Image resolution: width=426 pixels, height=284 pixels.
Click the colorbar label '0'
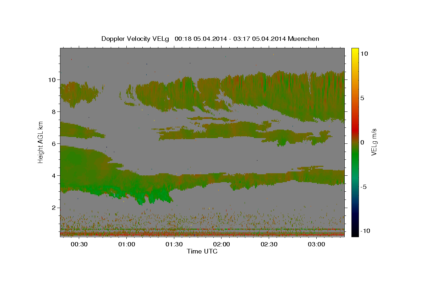pyautogui.click(x=362, y=142)
